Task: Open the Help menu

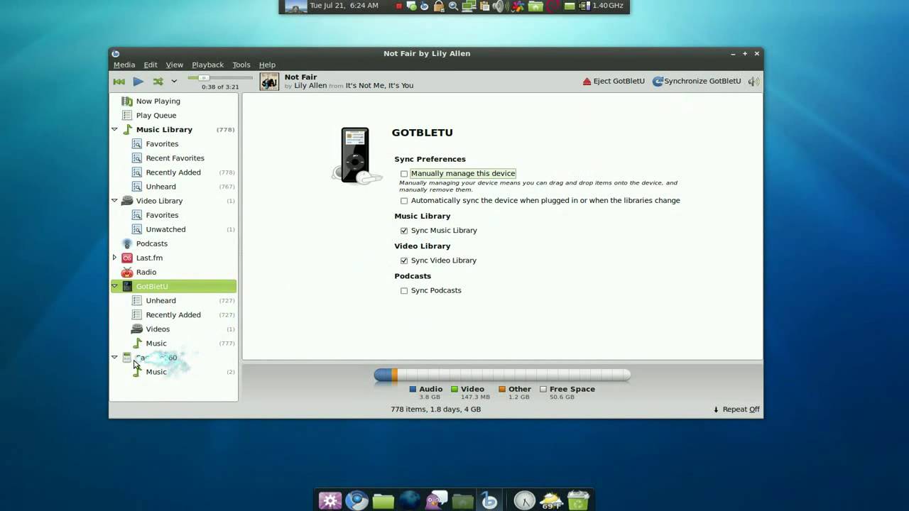Action: [267, 65]
